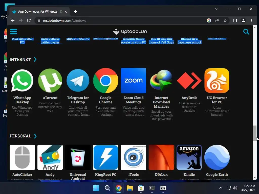Image resolution: width=259 pixels, height=194 pixels.
Task: Open the Google Earth app icon
Action: tap(217, 157)
